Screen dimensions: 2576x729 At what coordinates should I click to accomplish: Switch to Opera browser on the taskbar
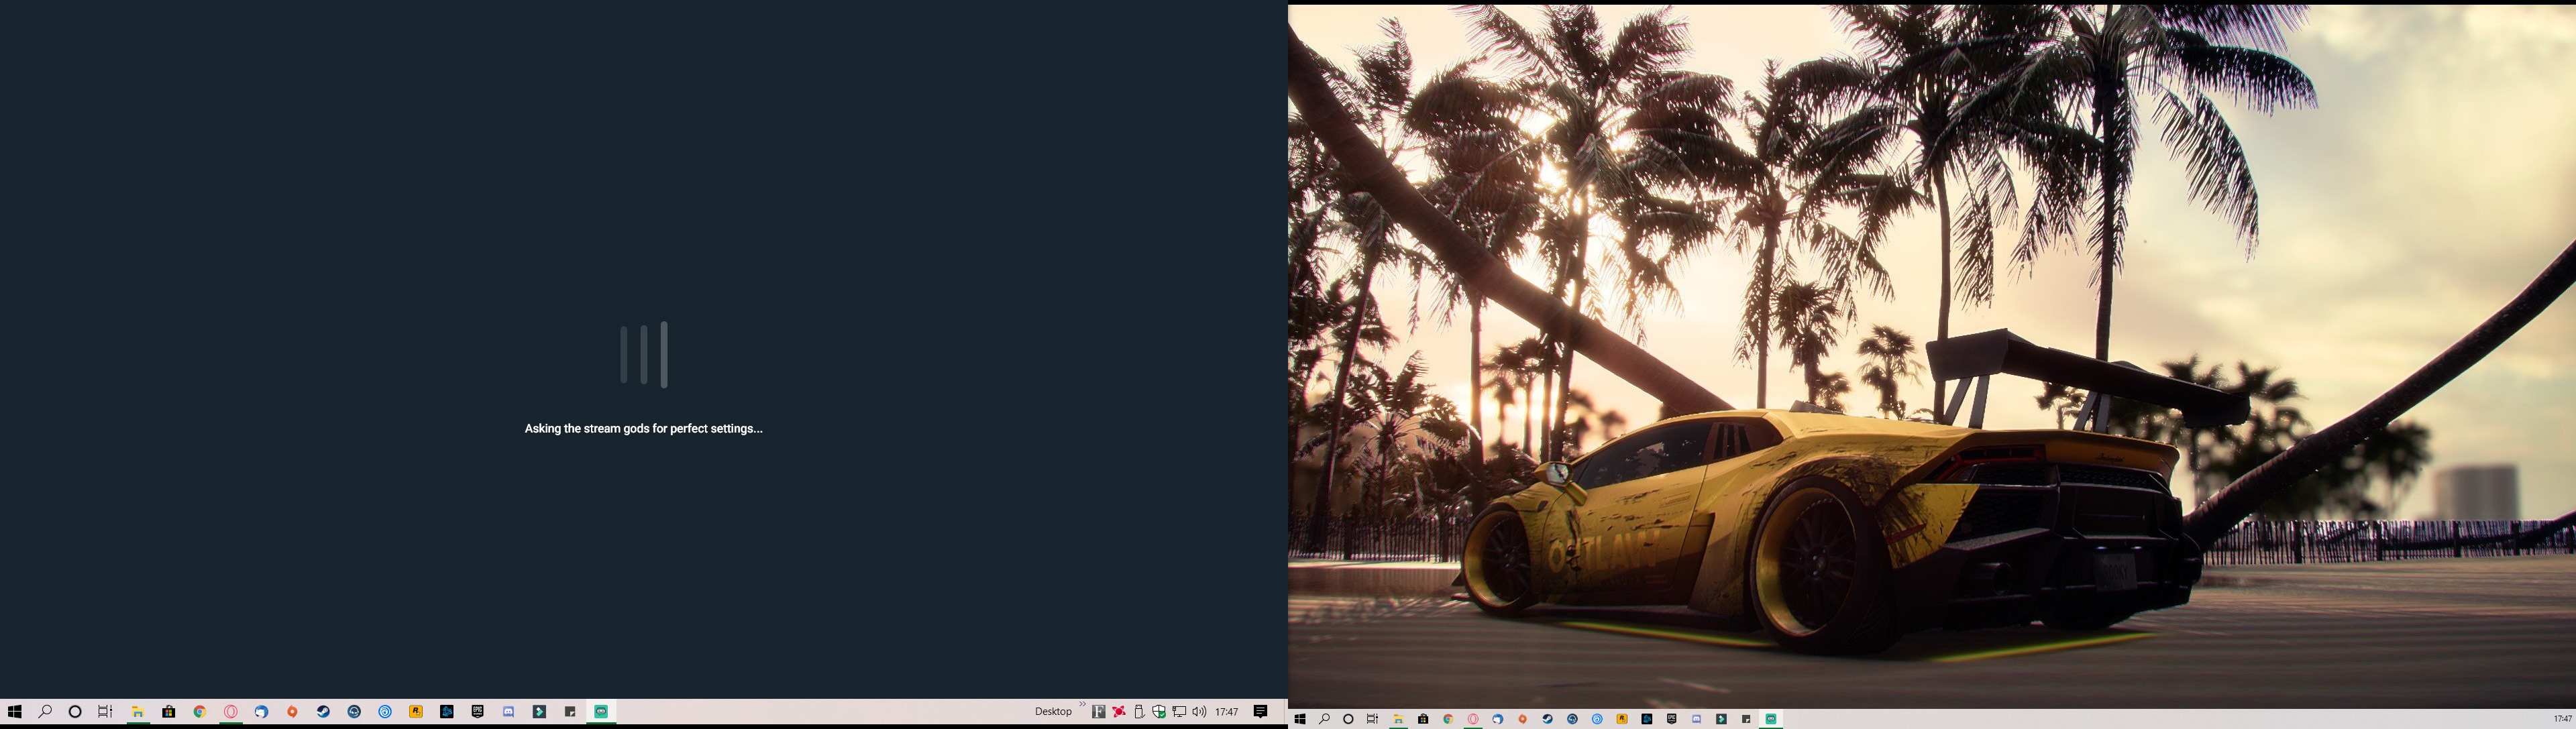(231, 712)
